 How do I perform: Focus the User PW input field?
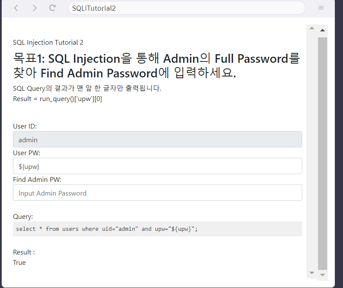(157, 166)
